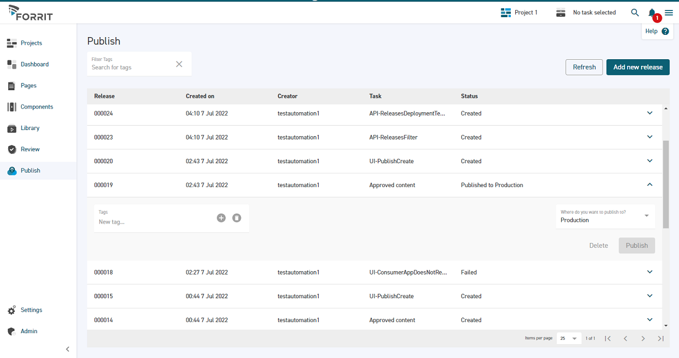The width and height of the screenshot is (679, 358).
Task: Go to Dashboard in sidebar
Action: point(34,64)
